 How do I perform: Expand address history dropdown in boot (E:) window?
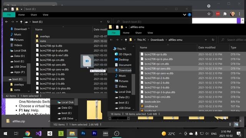[x=101, y=22]
